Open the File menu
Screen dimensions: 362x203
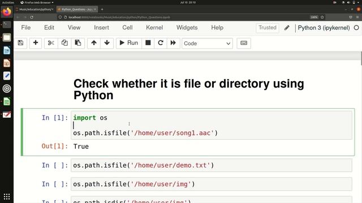[x=26, y=28]
